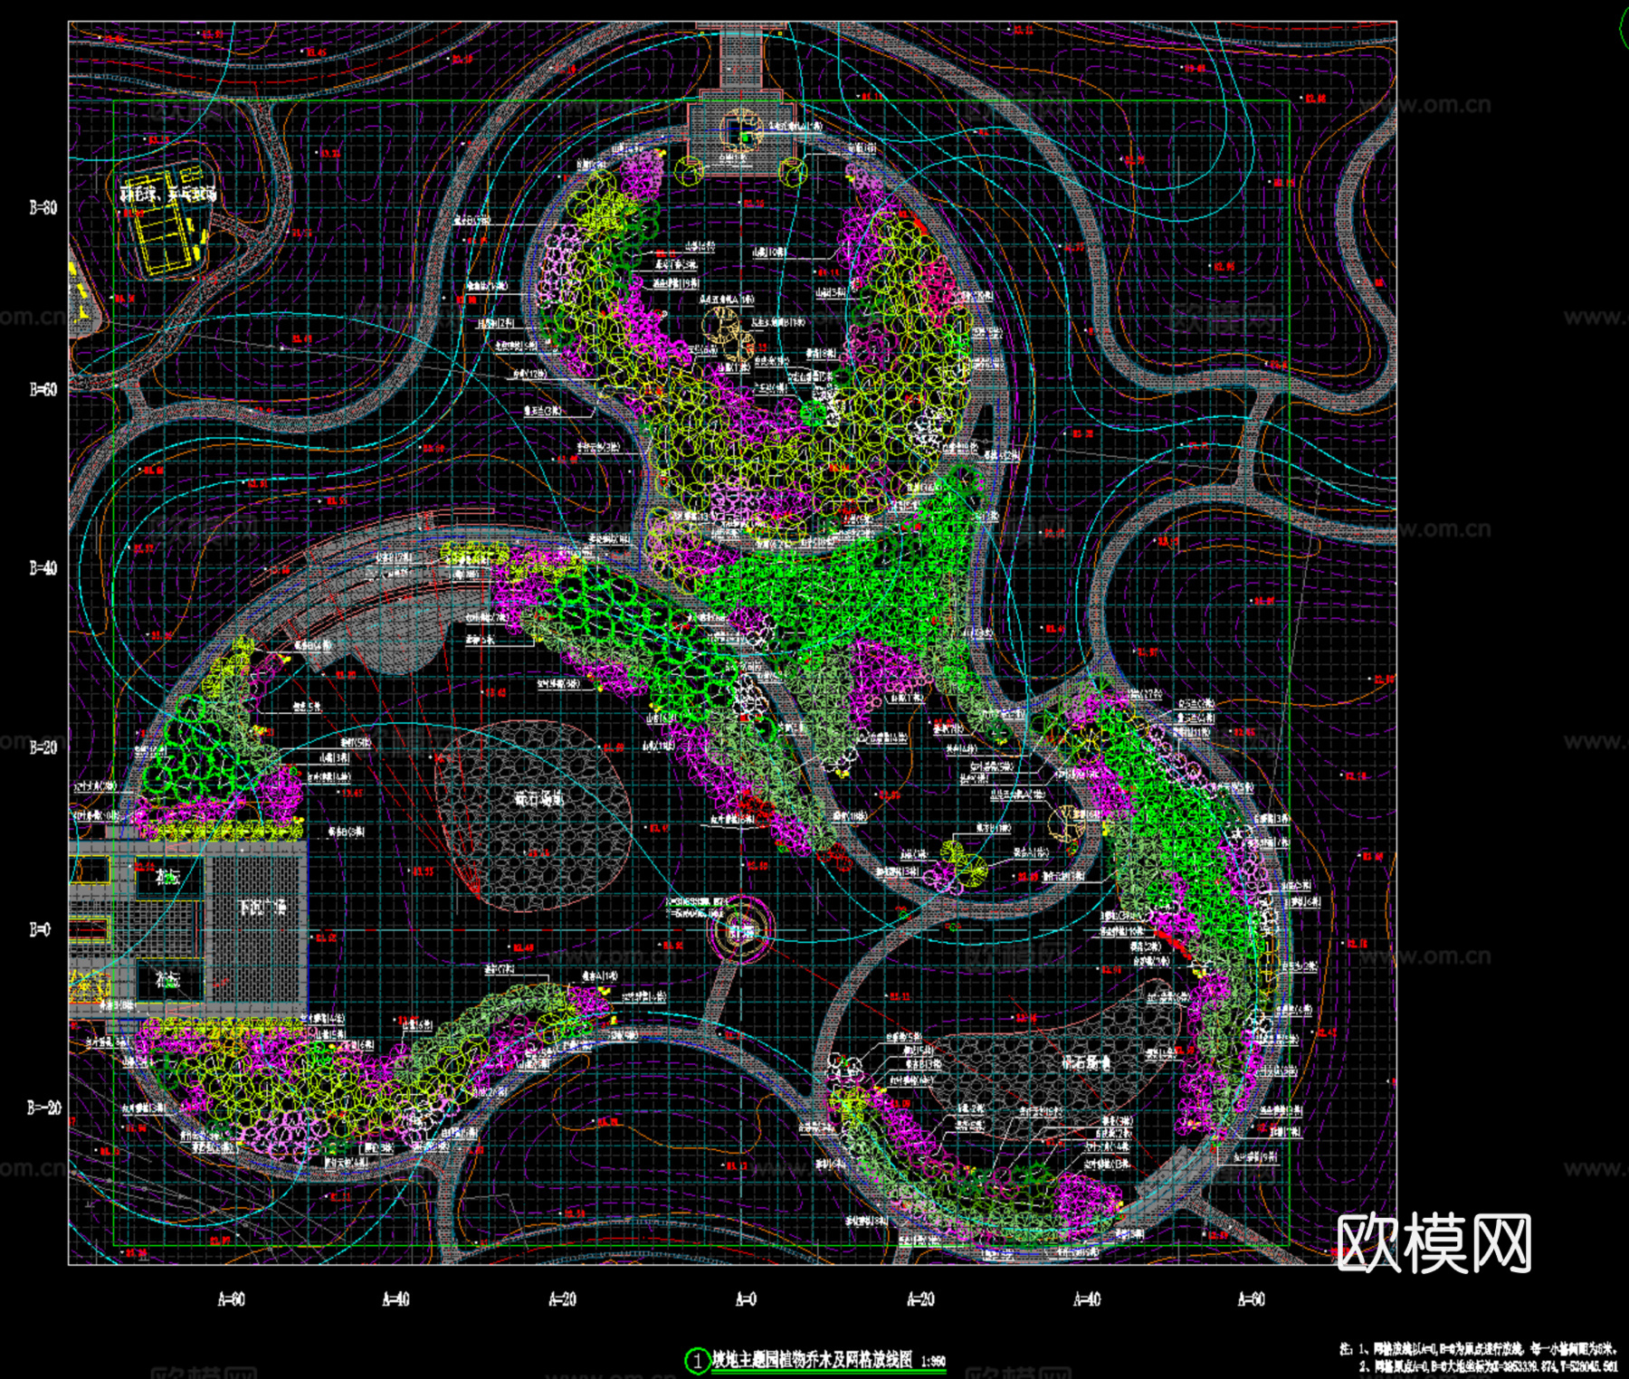
Task: Click the A=0 grid axis label
Action: point(746,1299)
